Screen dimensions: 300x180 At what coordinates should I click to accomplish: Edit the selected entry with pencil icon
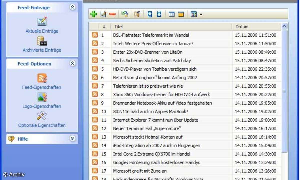click(x=103, y=14)
